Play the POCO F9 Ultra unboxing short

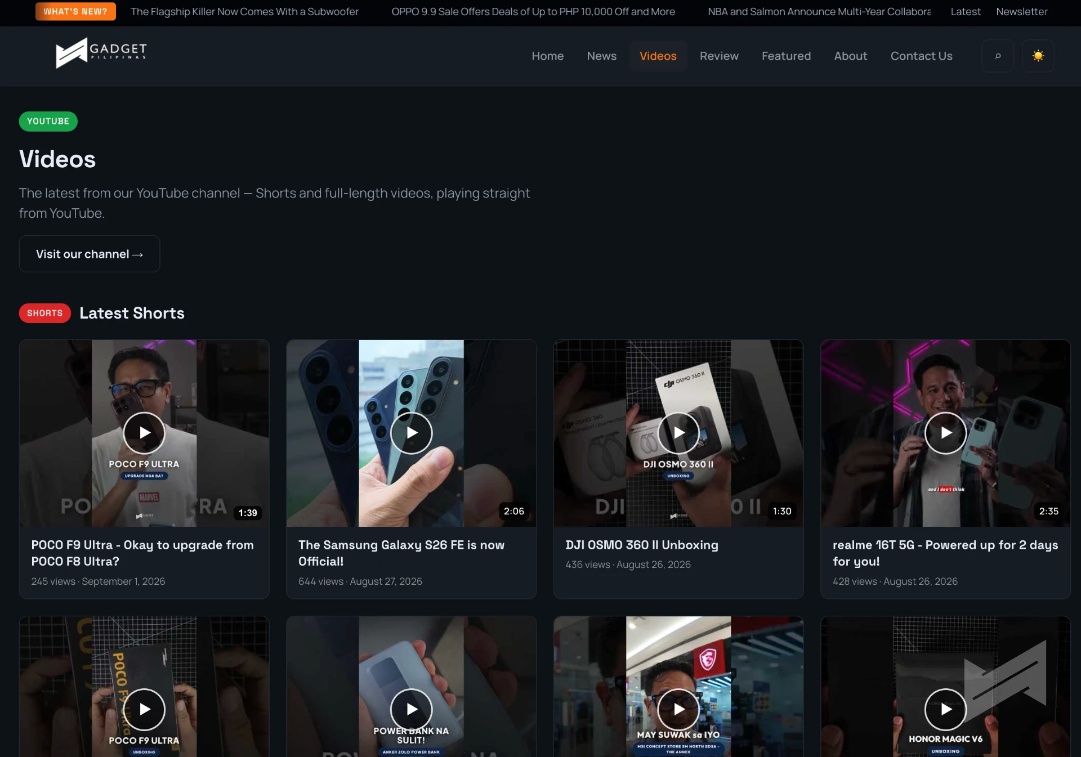[144, 709]
